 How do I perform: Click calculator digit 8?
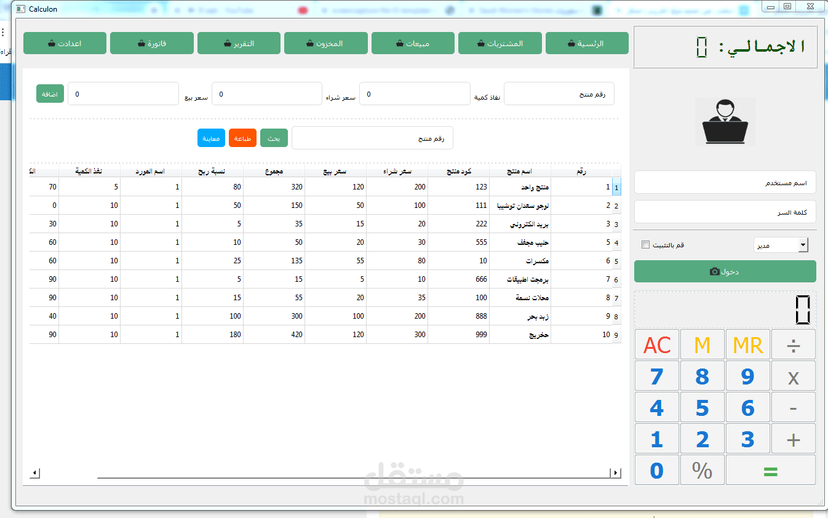[x=703, y=376]
